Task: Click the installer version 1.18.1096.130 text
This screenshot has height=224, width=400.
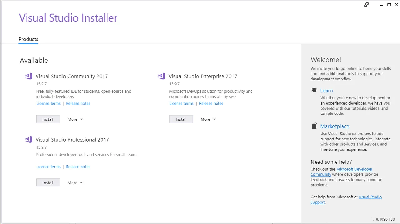Action: click(x=383, y=219)
